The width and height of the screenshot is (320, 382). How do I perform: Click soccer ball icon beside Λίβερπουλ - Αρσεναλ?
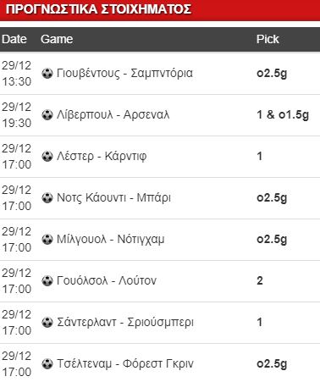pyautogui.click(x=47, y=115)
